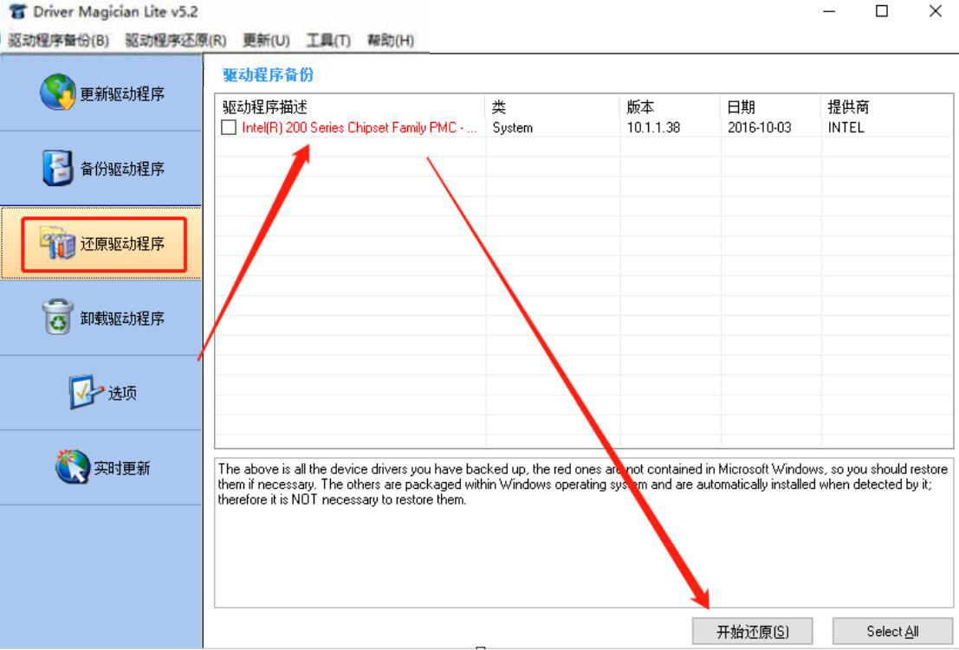Click the checklist icon for 选项
The height and width of the screenshot is (650, 959).
point(85,392)
